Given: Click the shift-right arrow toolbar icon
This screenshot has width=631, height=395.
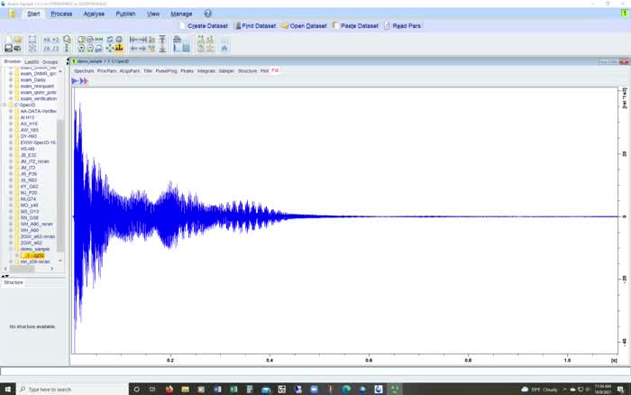Looking at the screenshot, I should click(x=142, y=49).
